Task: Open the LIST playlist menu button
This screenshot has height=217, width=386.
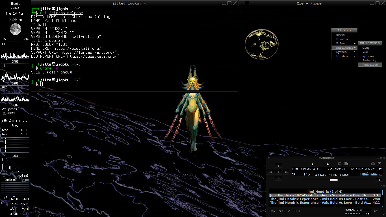Action: [x=376, y=211]
